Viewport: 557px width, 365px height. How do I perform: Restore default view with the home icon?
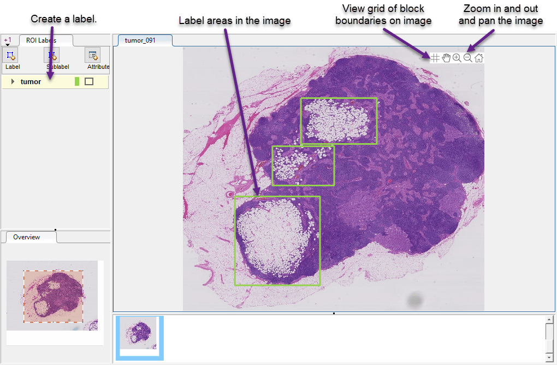pos(479,57)
